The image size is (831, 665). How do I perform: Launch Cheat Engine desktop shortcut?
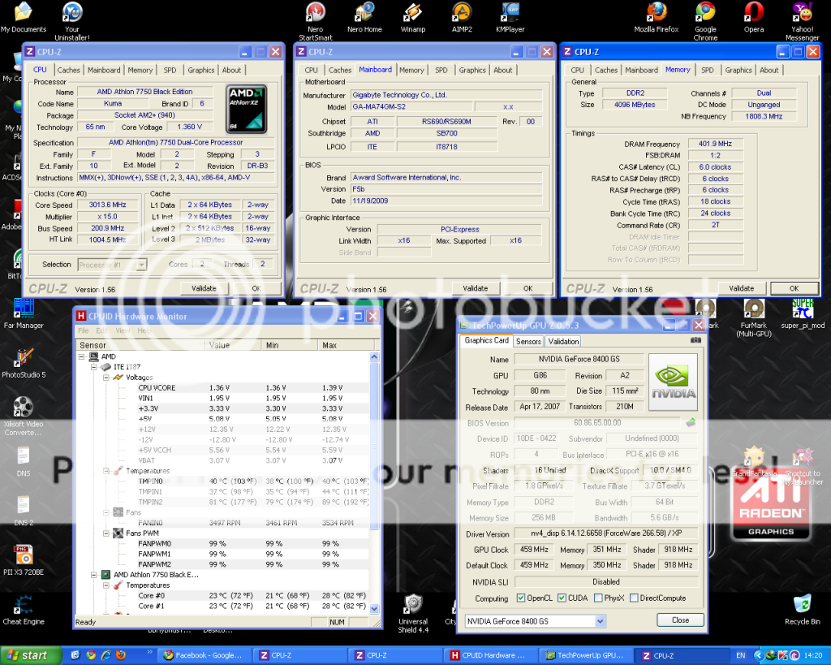[24, 610]
